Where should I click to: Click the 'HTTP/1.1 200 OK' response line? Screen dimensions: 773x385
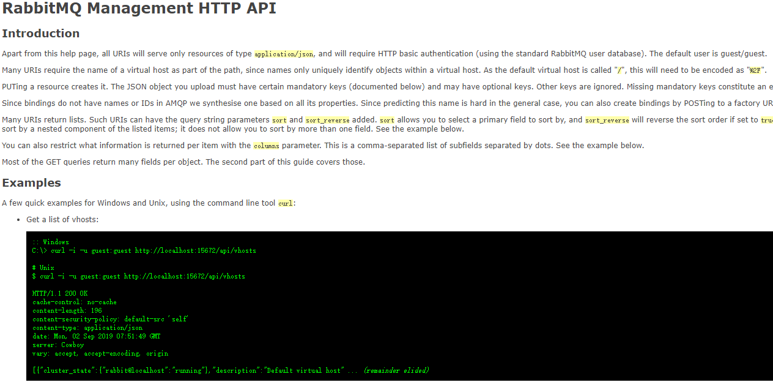click(60, 294)
